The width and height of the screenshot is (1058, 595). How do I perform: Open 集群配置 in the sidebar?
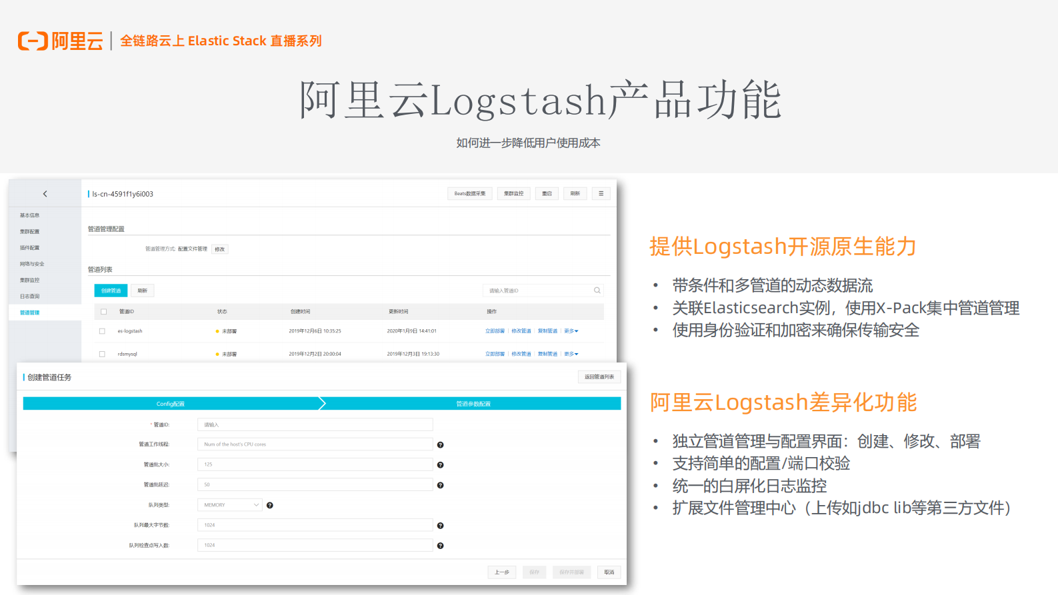(x=29, y=232)
